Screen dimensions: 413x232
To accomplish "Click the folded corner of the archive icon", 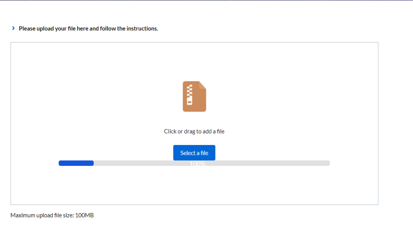I will click(203, 84).
